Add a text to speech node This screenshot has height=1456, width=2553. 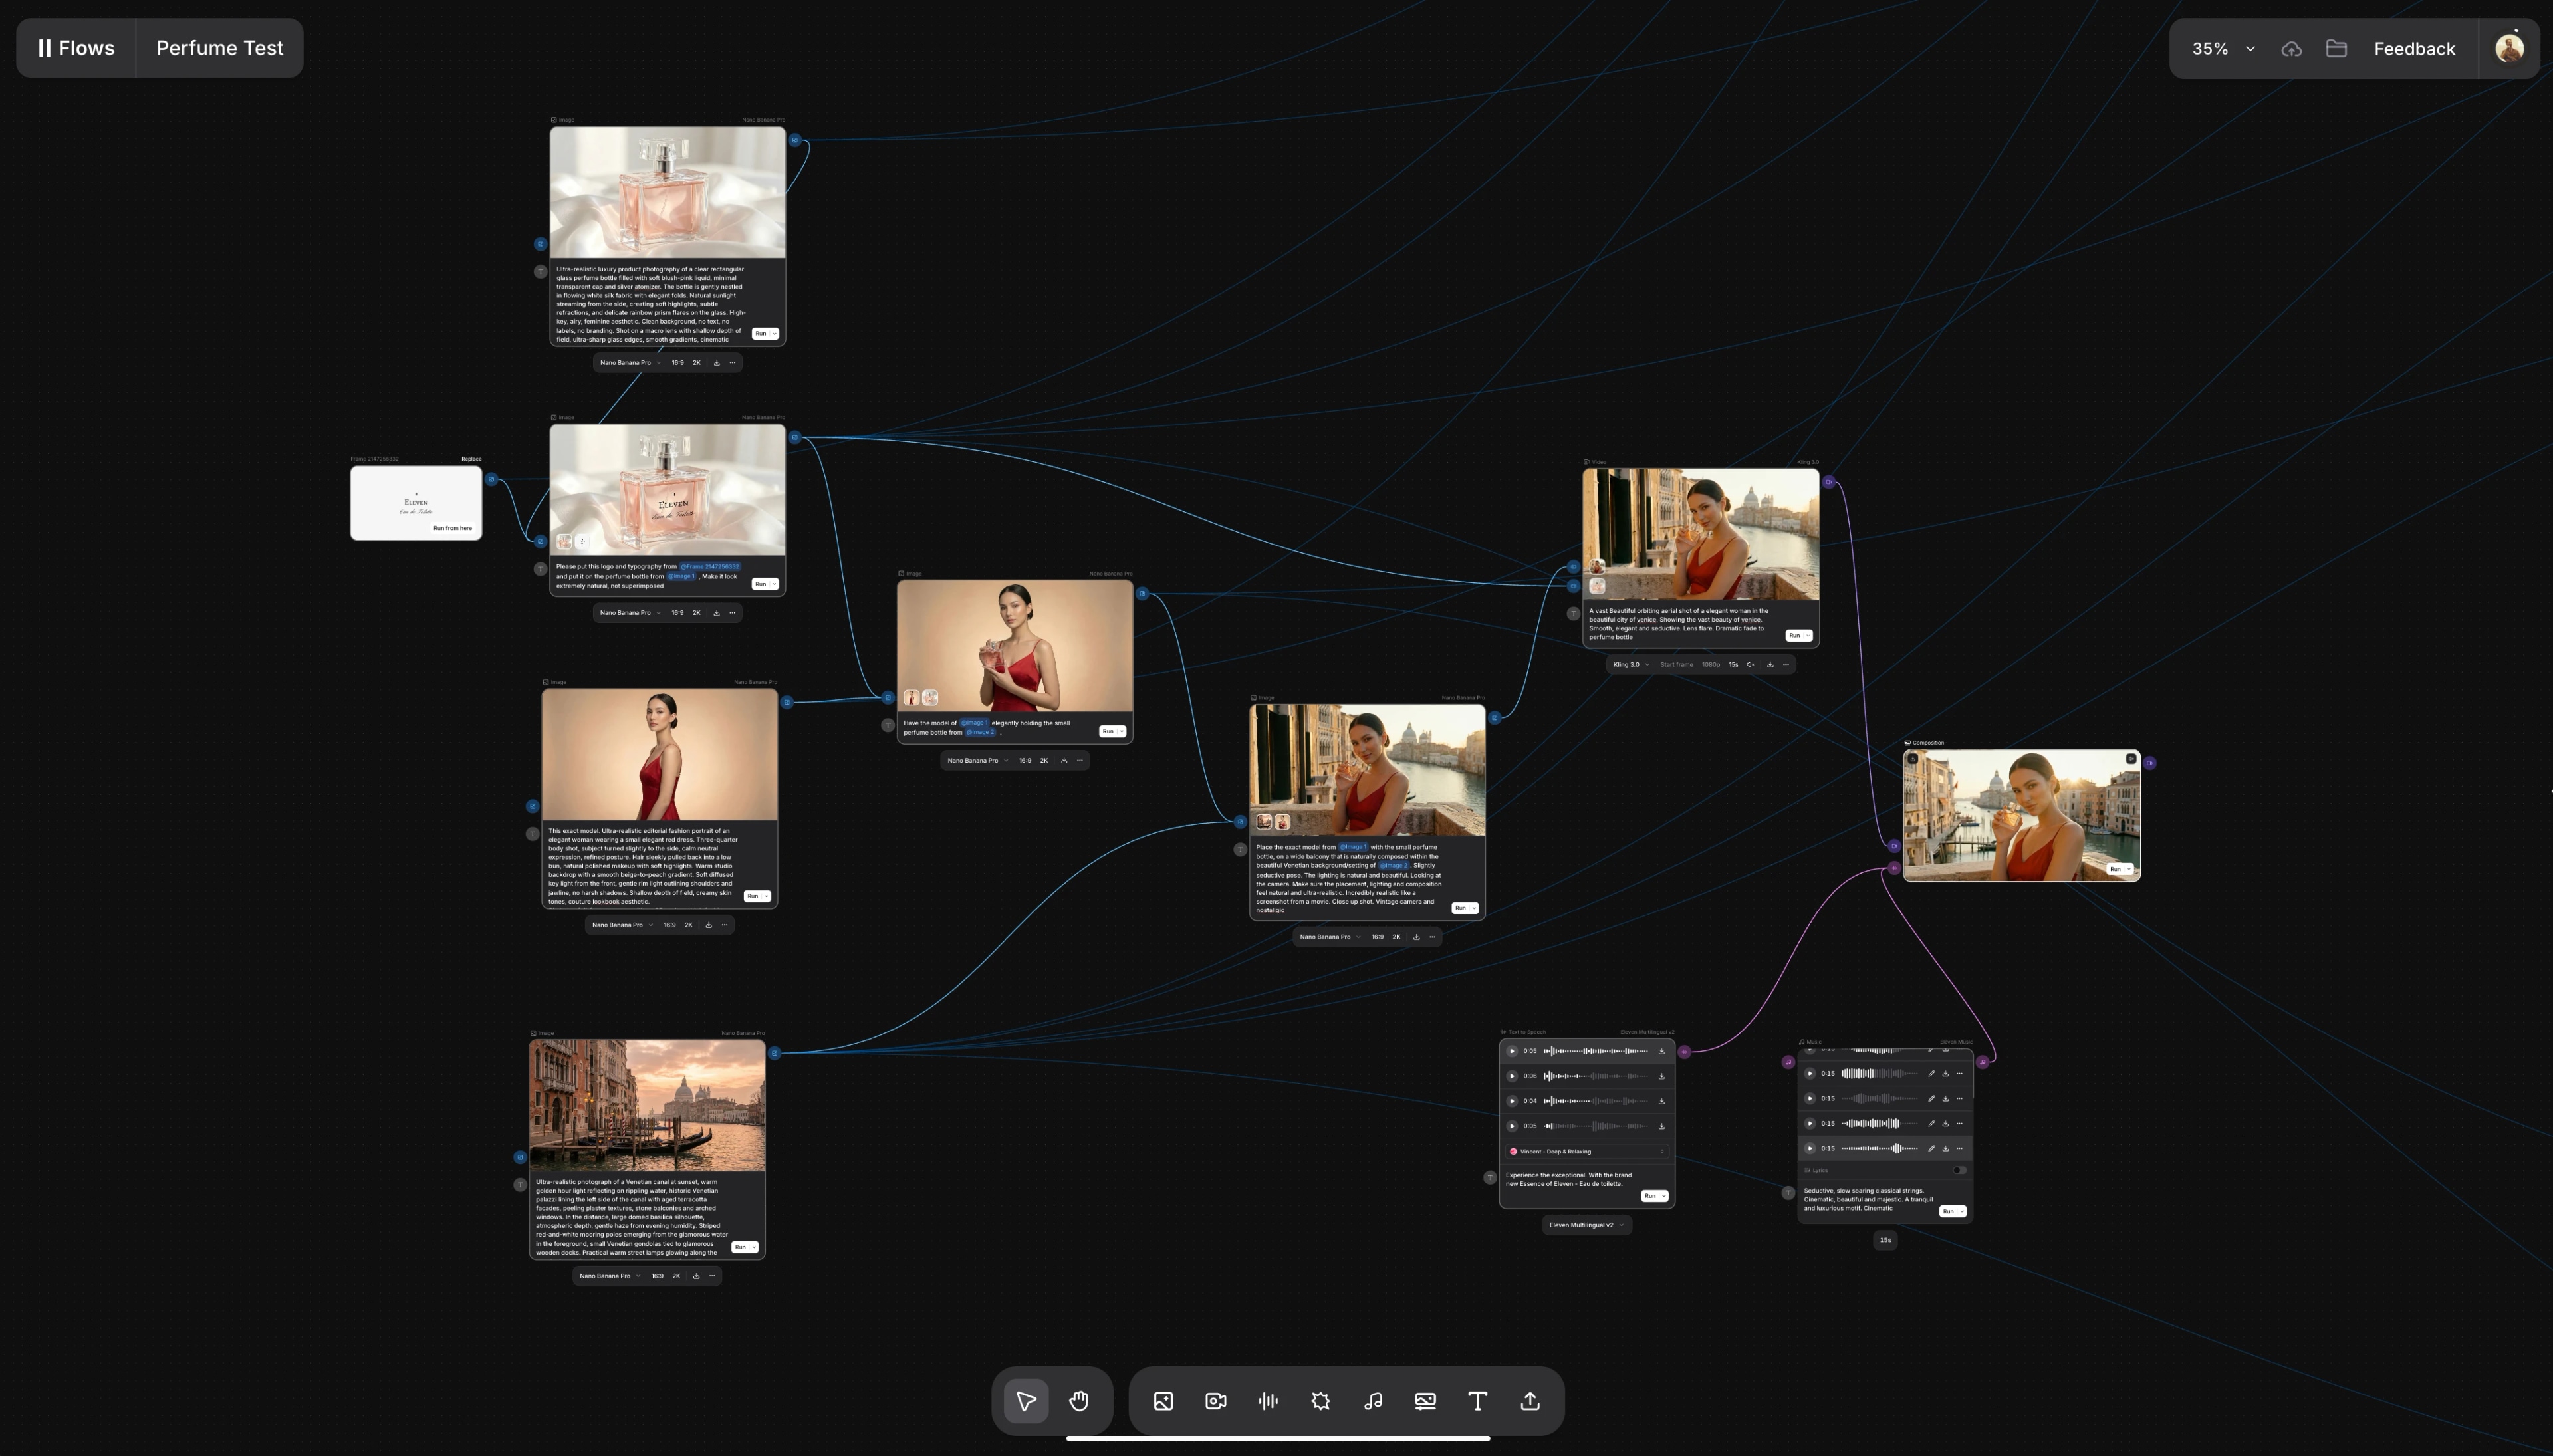coord(1268,1401)
